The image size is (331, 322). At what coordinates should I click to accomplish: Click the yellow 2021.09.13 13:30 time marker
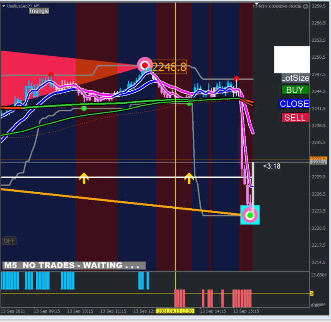tap(175, 311)
